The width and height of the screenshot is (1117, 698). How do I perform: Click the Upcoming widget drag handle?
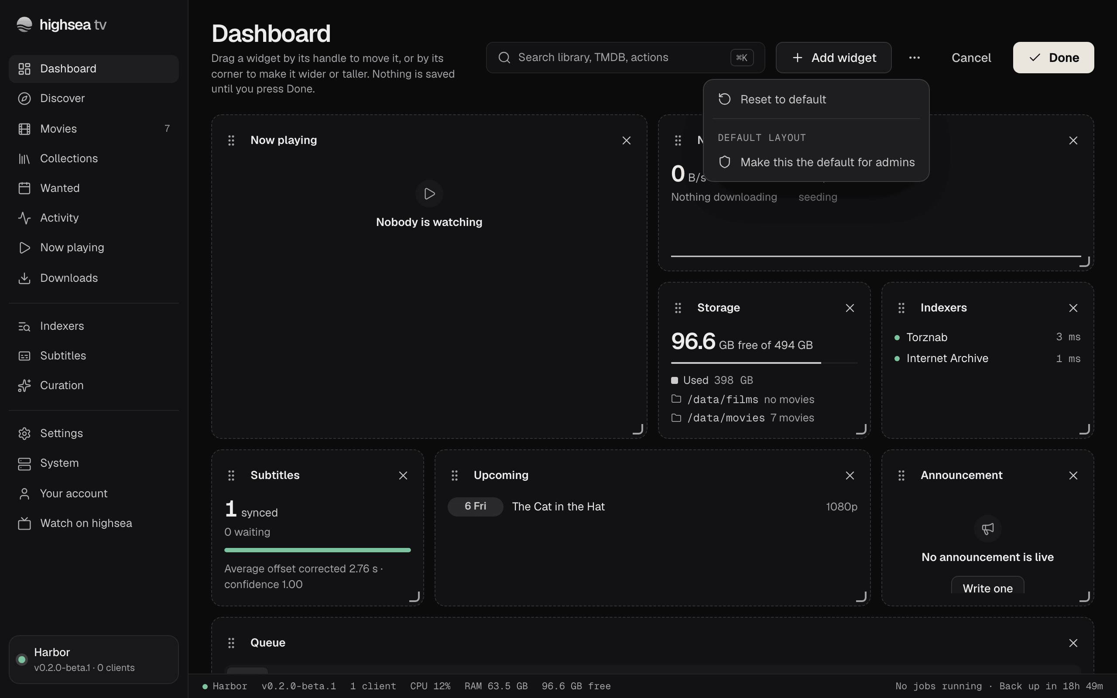point(455,476)
